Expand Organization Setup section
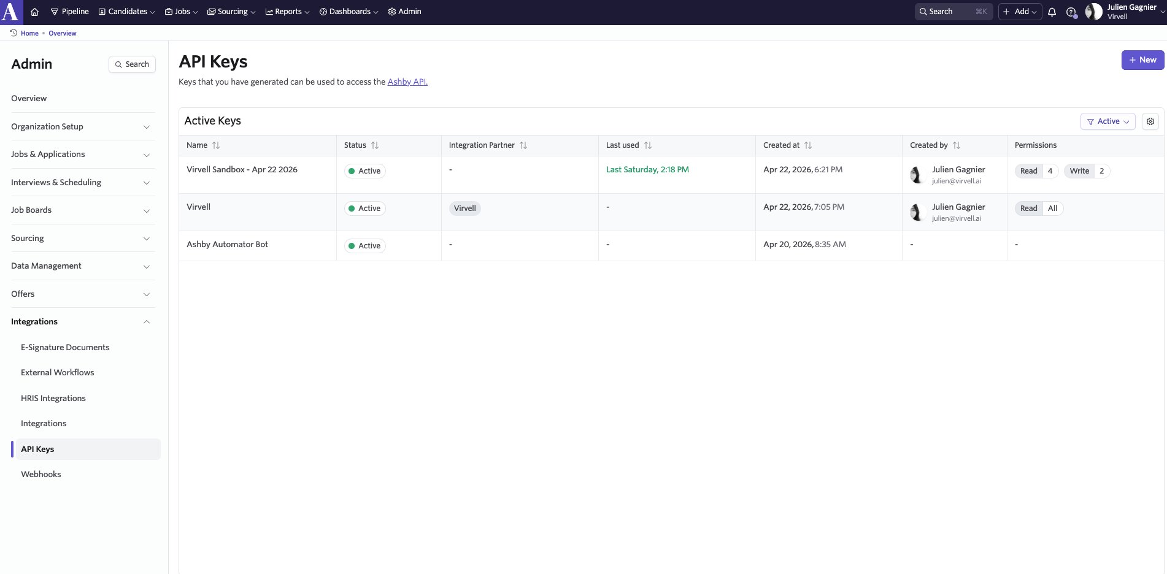The image size is (1167, 574). [83, 127]
